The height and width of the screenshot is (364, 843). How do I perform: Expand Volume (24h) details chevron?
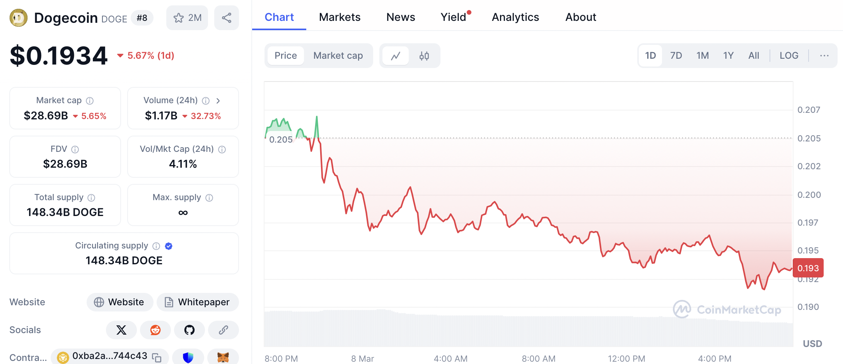click(218, 101)
